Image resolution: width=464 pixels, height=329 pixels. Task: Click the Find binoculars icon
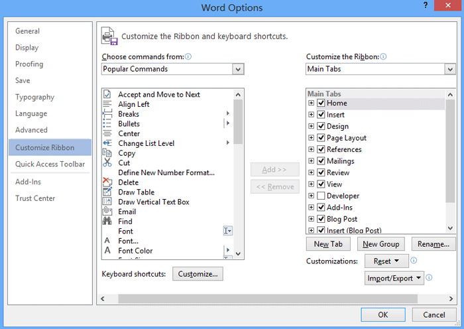coord(107,221)
